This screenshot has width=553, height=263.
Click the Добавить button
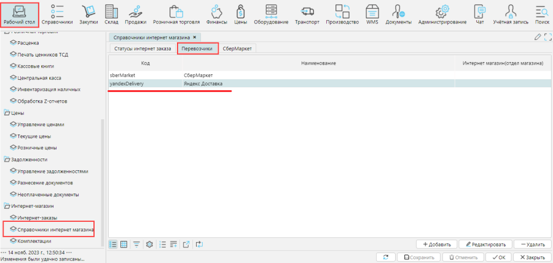[x=436, y=245]
